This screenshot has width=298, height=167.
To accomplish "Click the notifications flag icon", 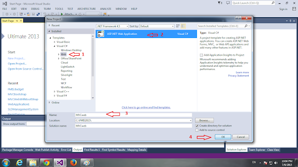I will click(x=220, y=3).
